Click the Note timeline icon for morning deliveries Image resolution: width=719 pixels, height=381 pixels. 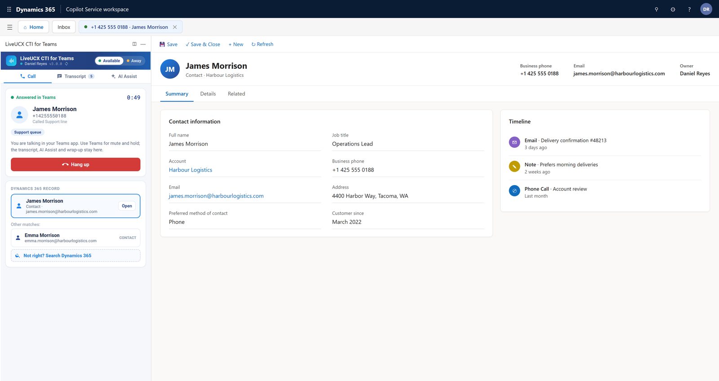point(515,166)
